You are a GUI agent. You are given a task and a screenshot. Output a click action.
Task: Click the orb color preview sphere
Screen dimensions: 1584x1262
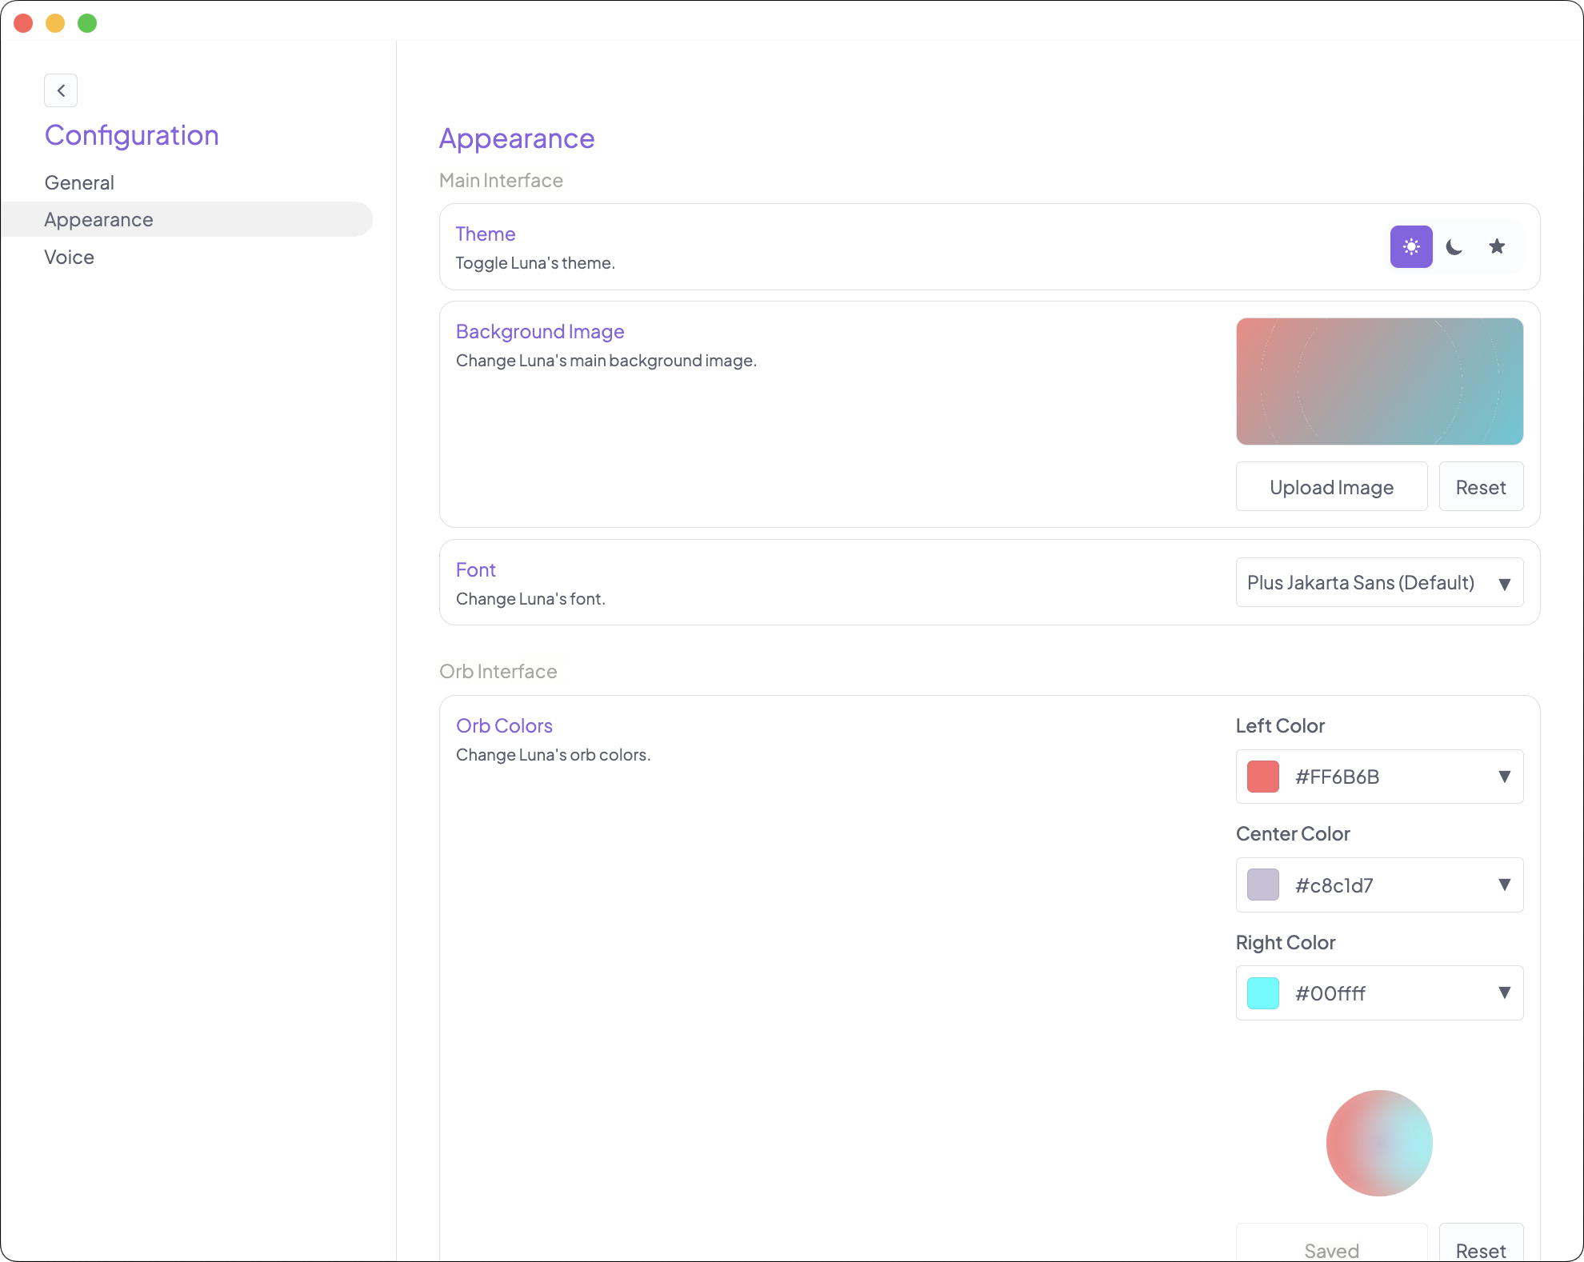point(1378,1143)
